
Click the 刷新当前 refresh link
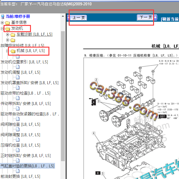tap(170, 19)
